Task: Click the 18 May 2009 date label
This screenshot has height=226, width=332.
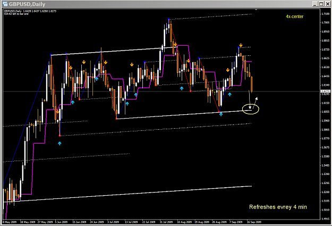Action: click(x=28, y=222)
